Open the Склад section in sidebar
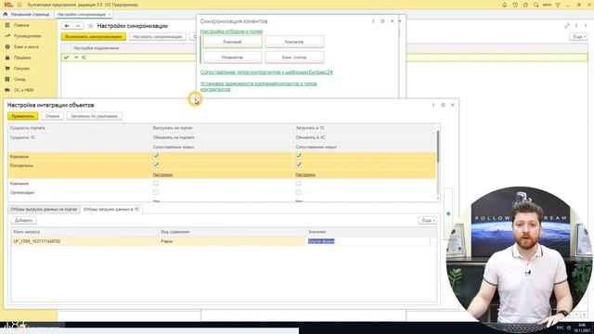Screen dimensions: 594x334 coord(19,80)
